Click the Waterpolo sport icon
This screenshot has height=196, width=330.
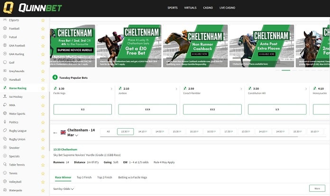[x=5, y=190]
